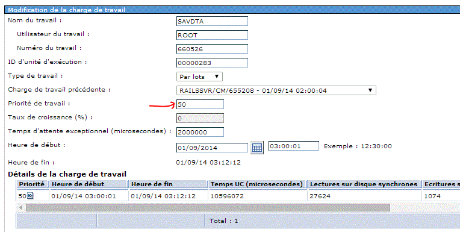
Task: Click the arrow icon beside priority 50
Action: coord(30,196)
